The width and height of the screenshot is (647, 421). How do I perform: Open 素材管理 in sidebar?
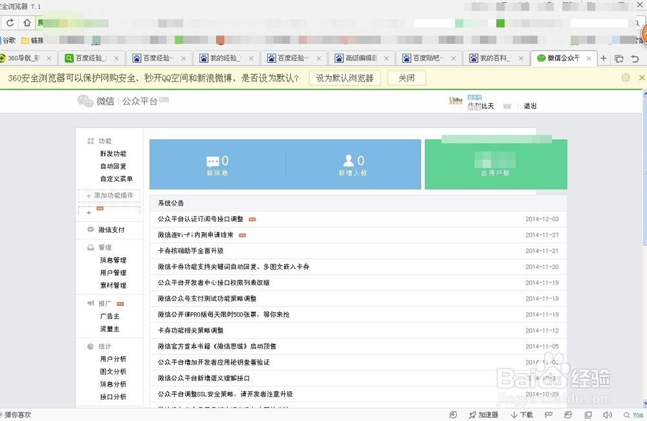pos(113,285)
